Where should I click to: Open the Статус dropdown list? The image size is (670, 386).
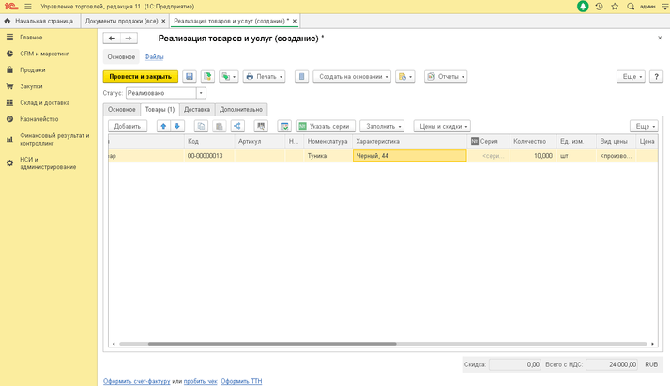[201, 93]
